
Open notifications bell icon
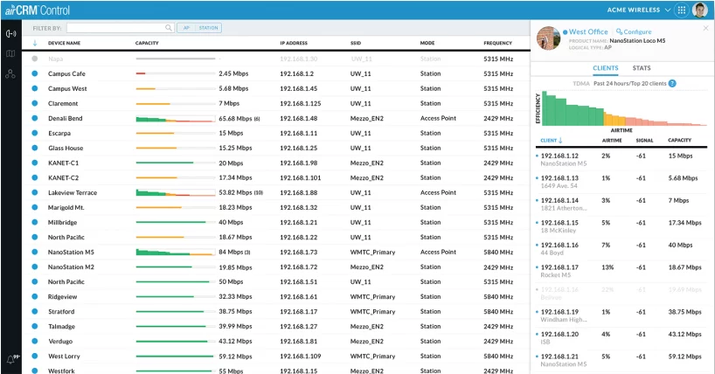coord(10,359)
